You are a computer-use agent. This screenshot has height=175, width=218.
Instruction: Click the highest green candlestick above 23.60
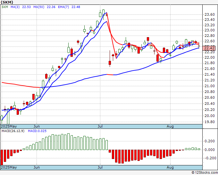click(x=103, y=13)
